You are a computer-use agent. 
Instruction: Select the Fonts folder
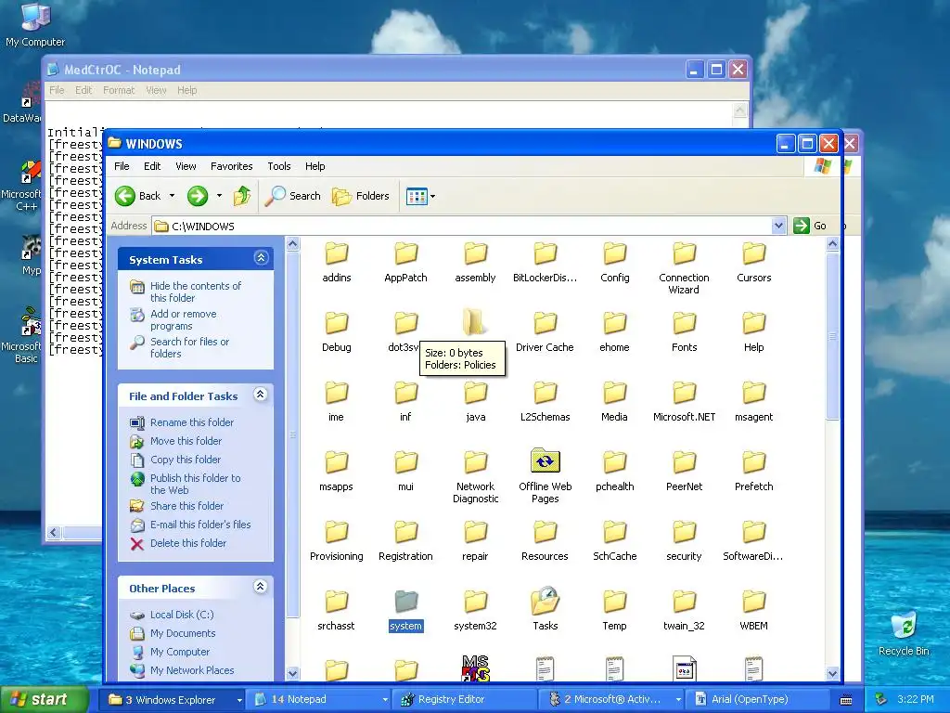coord(684,331)
